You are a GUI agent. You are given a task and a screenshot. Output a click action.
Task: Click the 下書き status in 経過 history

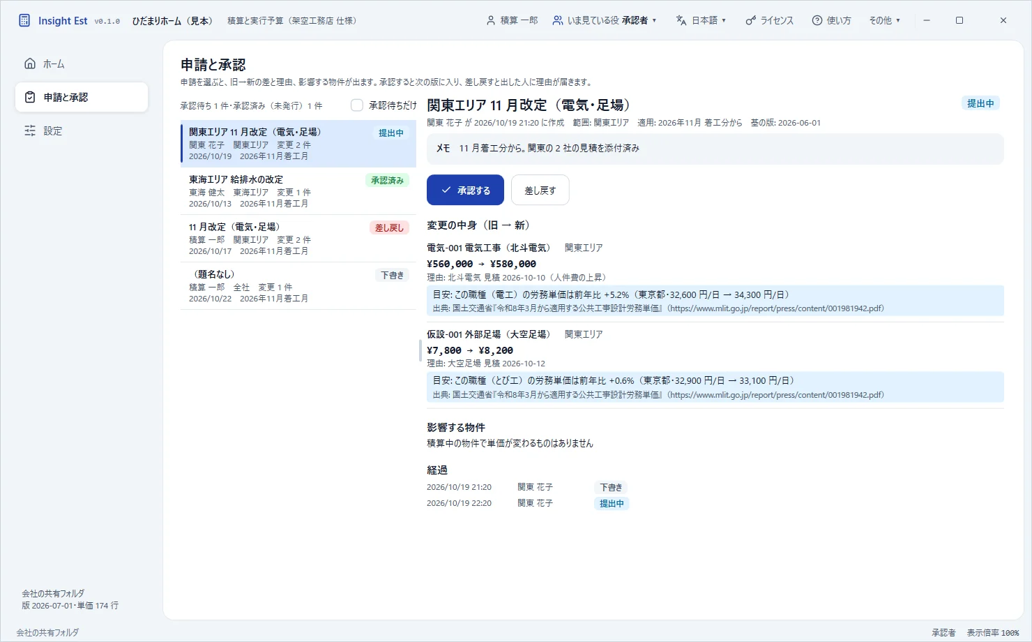click(x=611, y=488)
